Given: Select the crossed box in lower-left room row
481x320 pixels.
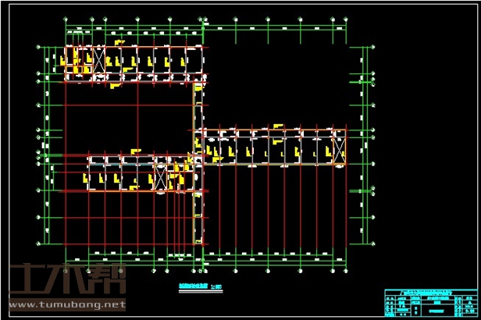Looking at the screenshot, I should pyautogui.click(x=162, y=177).
